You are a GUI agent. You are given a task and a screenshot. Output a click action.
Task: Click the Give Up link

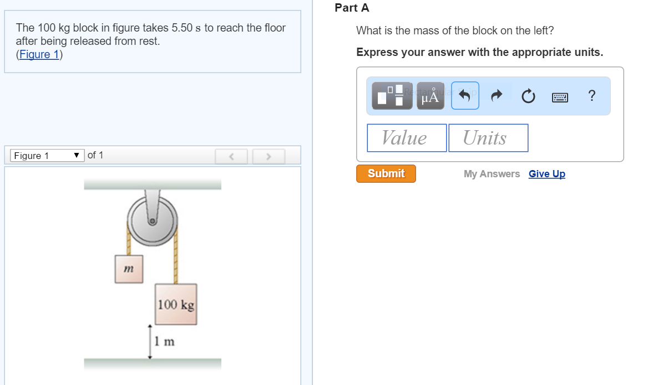(546, 173)
